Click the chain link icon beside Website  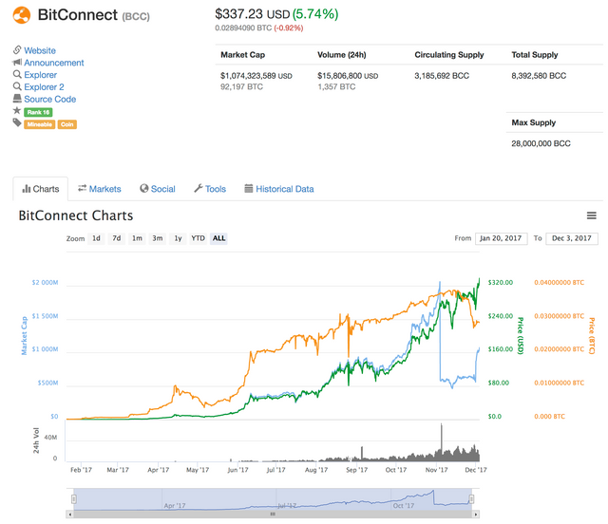pos(17,50)
